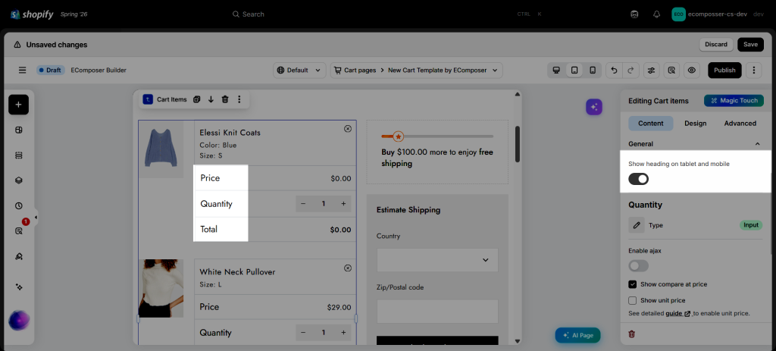Select the mobile device preview icon
This screenshot has width=776, height=351.
coord(593,71)
